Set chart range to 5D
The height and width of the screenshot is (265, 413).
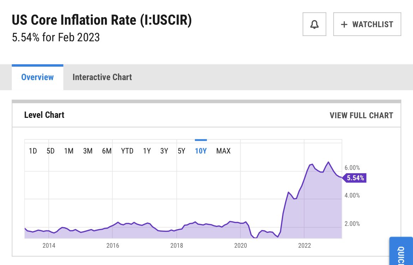50,151
